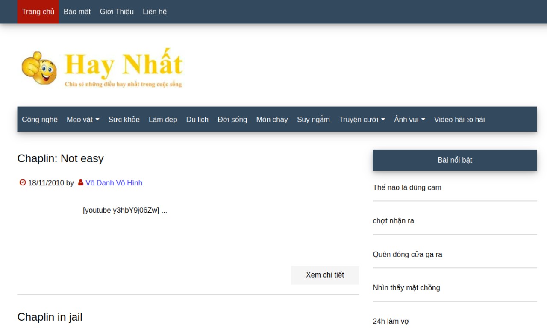Click the user icon before Vô Danh Vô Hình

pos(81,183)
